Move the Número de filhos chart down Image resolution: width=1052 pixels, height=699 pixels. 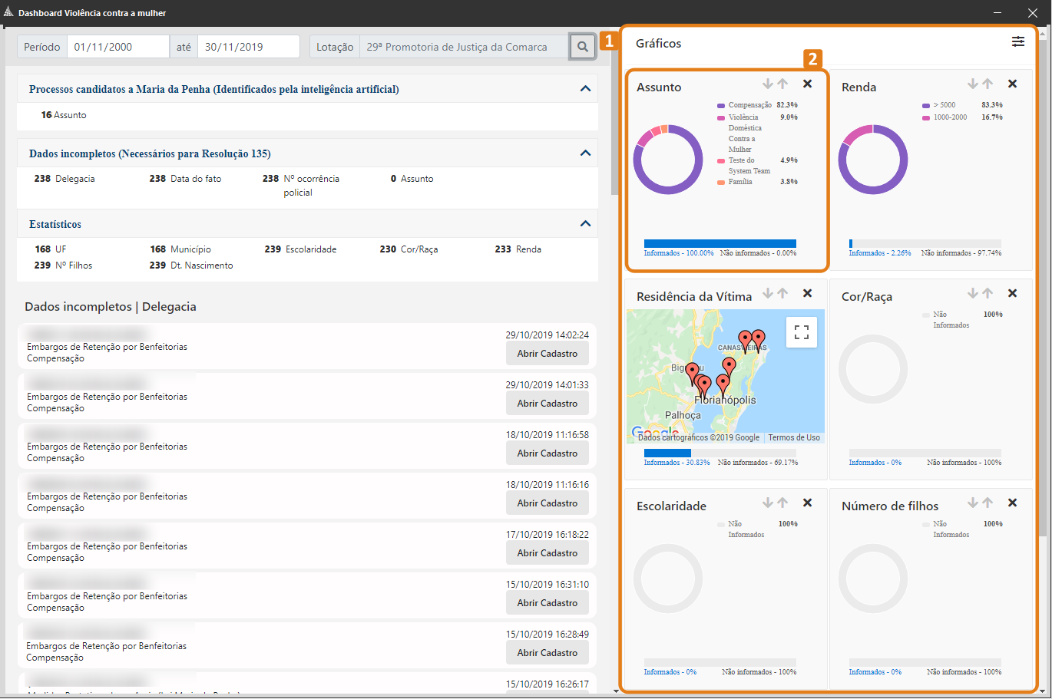(973, 503)
